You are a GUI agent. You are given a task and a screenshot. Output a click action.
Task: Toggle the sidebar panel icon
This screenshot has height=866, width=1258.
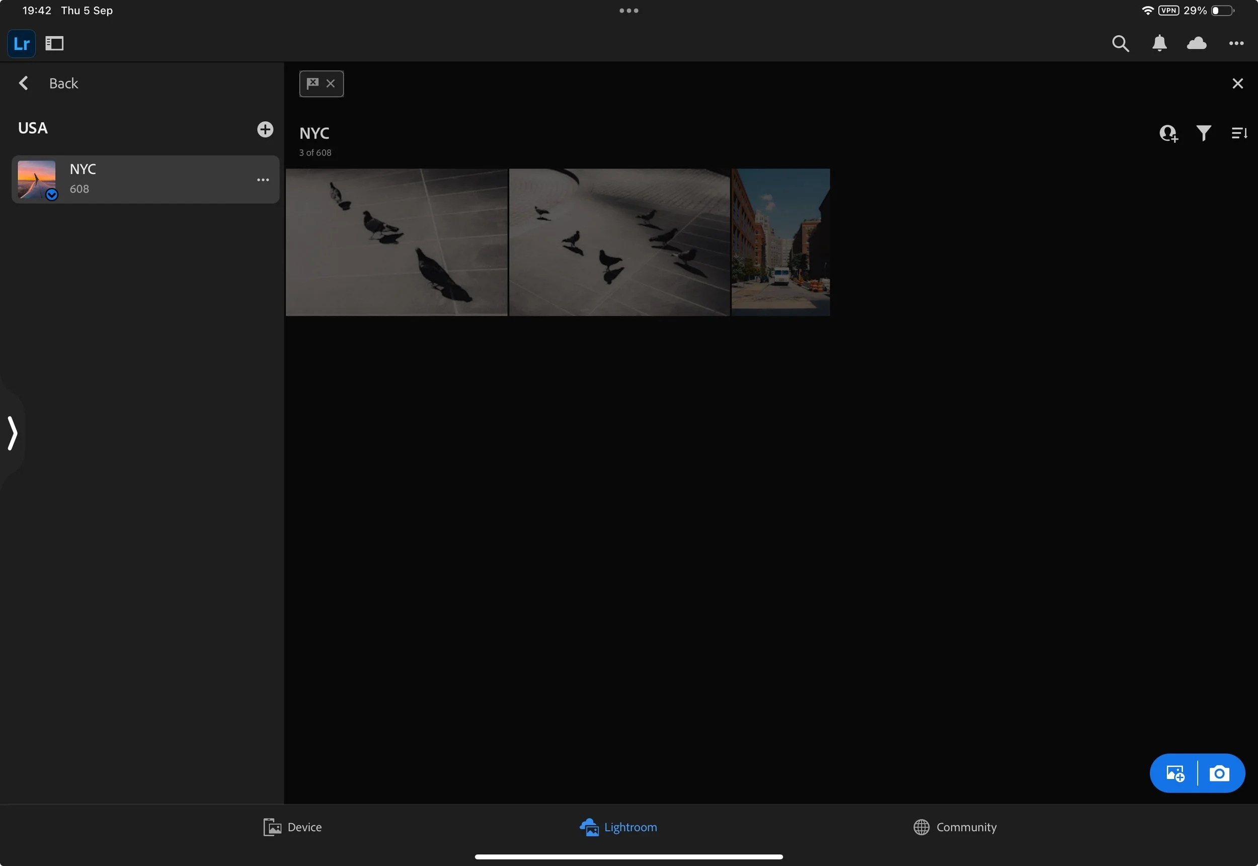click(x=54, y=43)
